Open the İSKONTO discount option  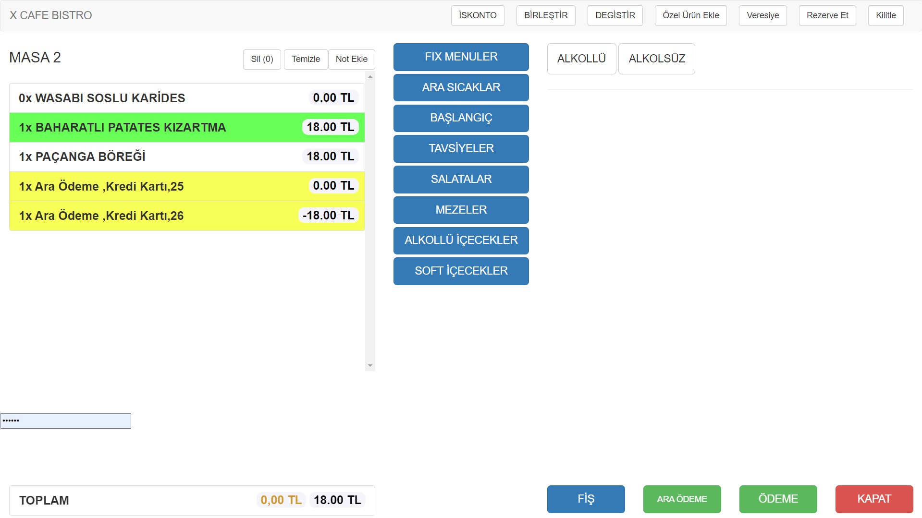point(477,15)
